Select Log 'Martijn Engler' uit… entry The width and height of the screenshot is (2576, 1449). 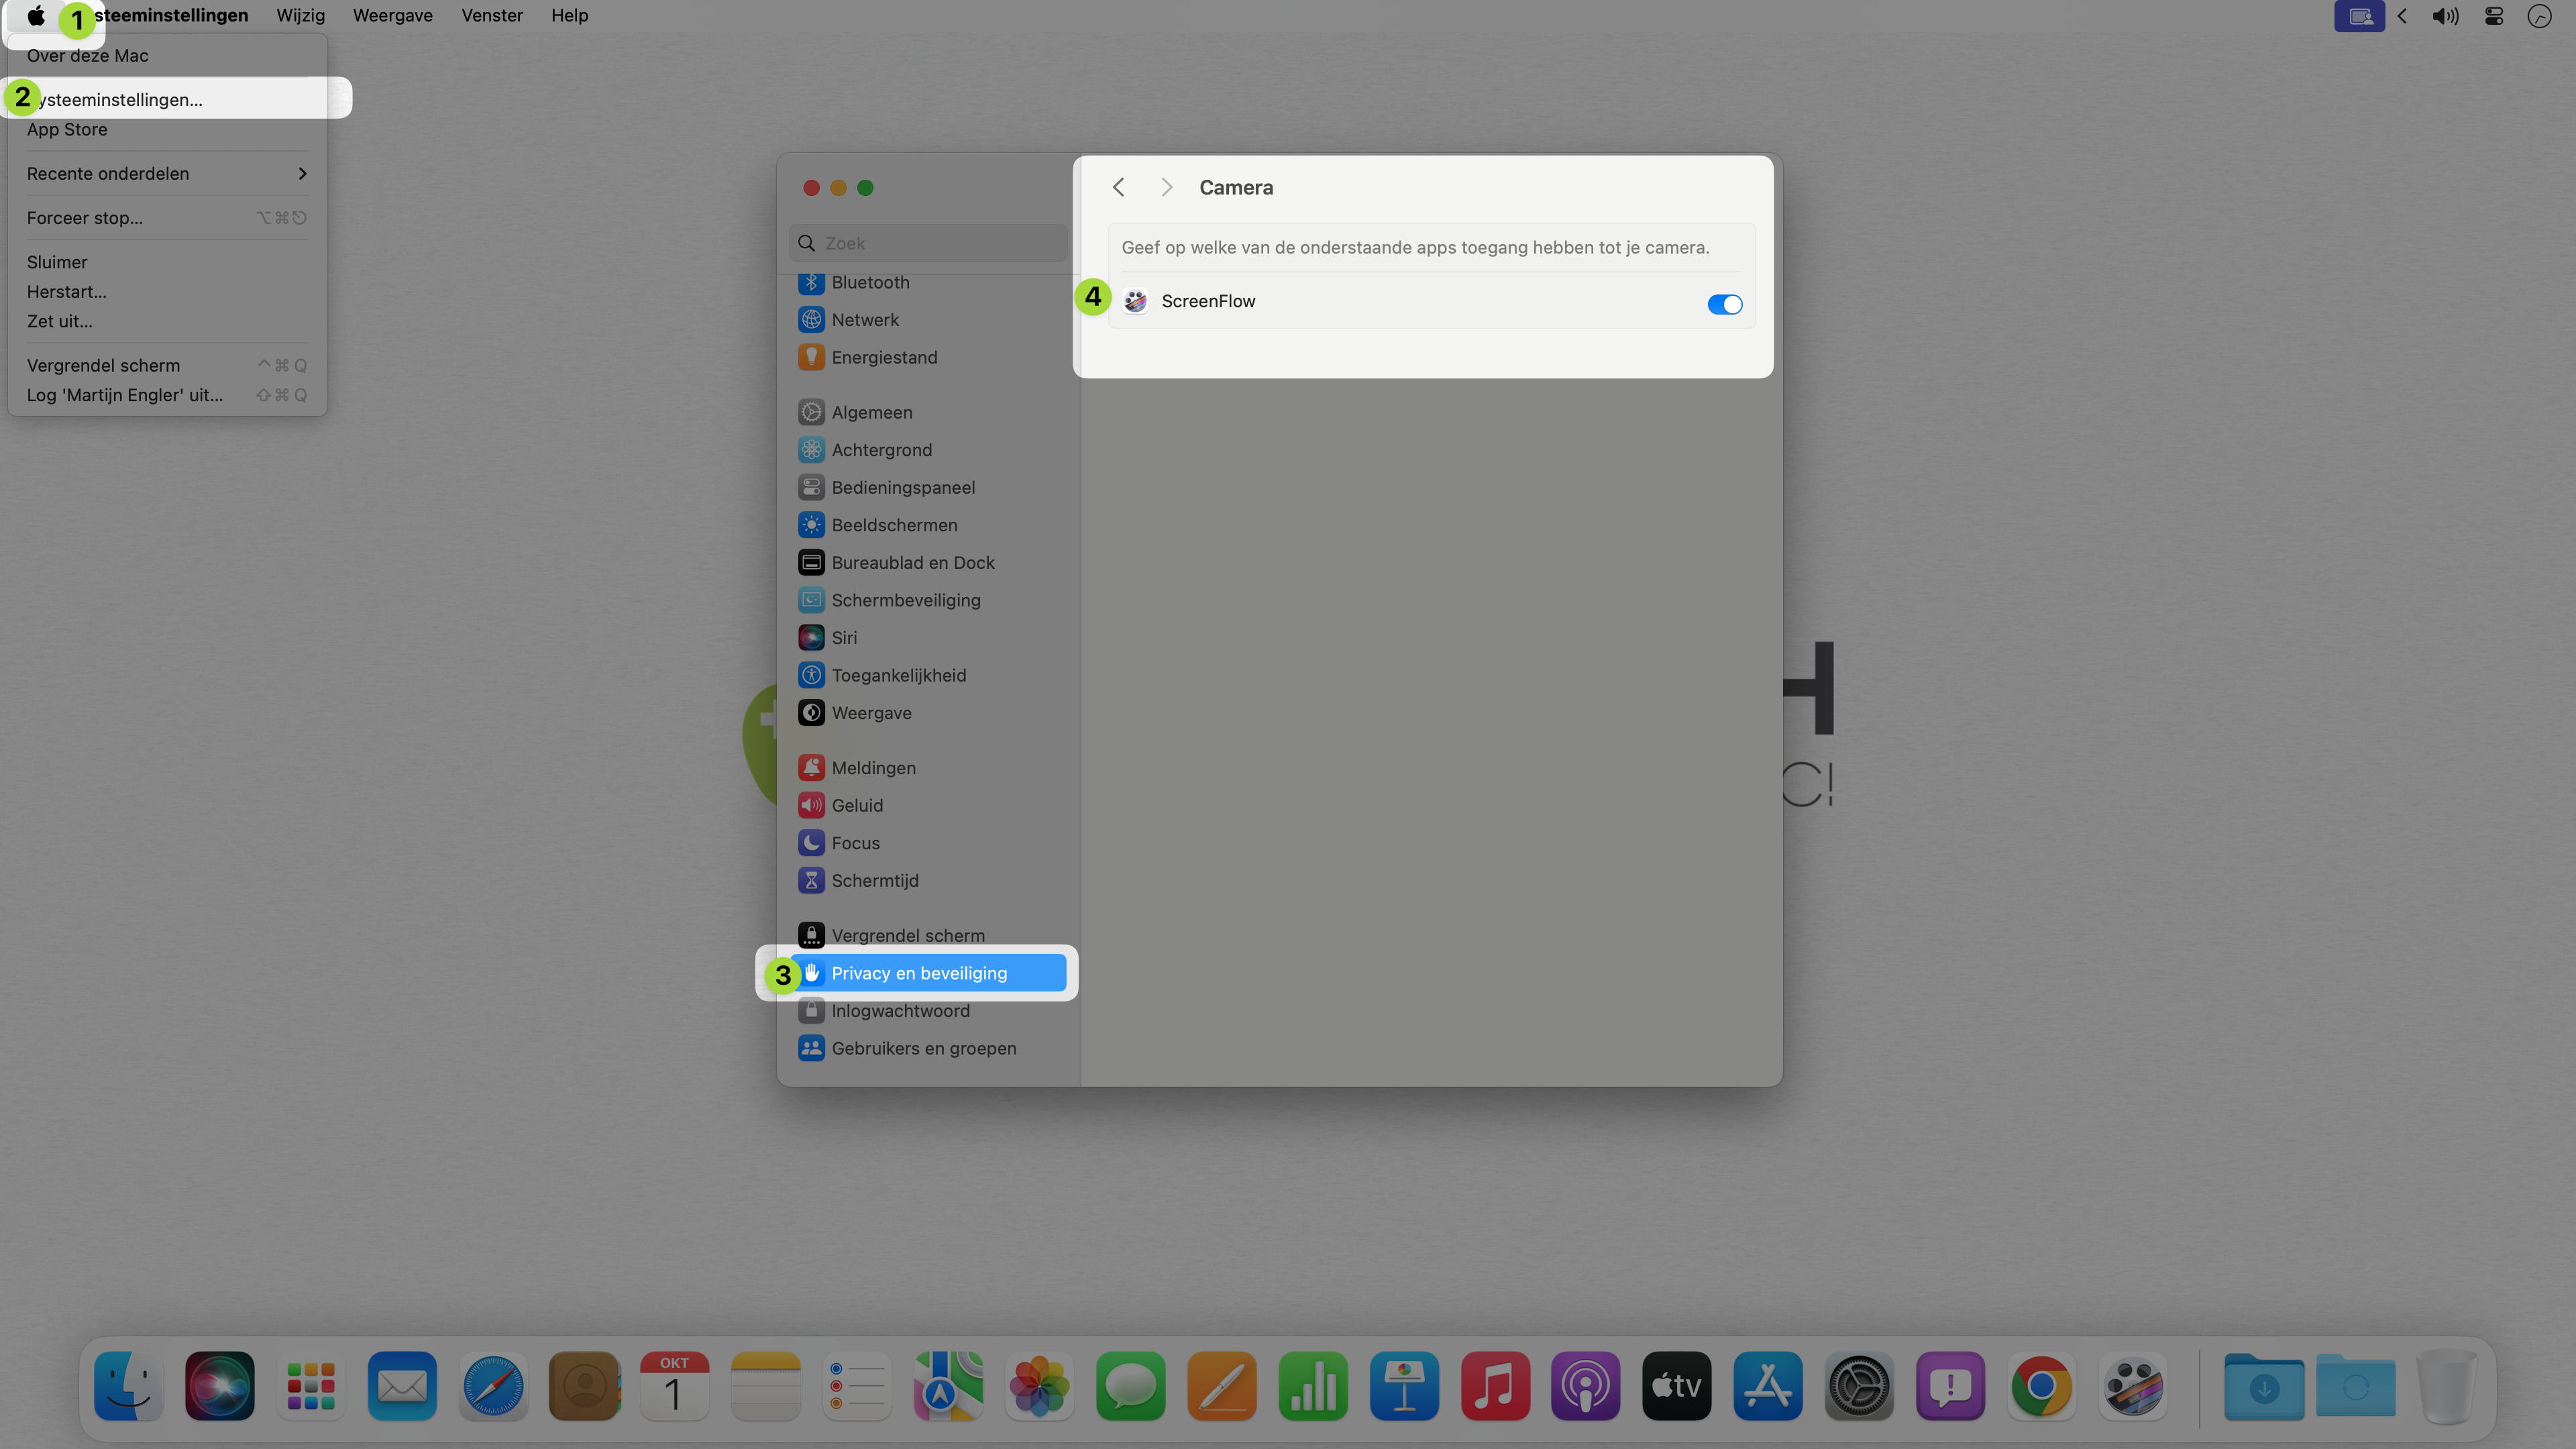pos(167,395)
